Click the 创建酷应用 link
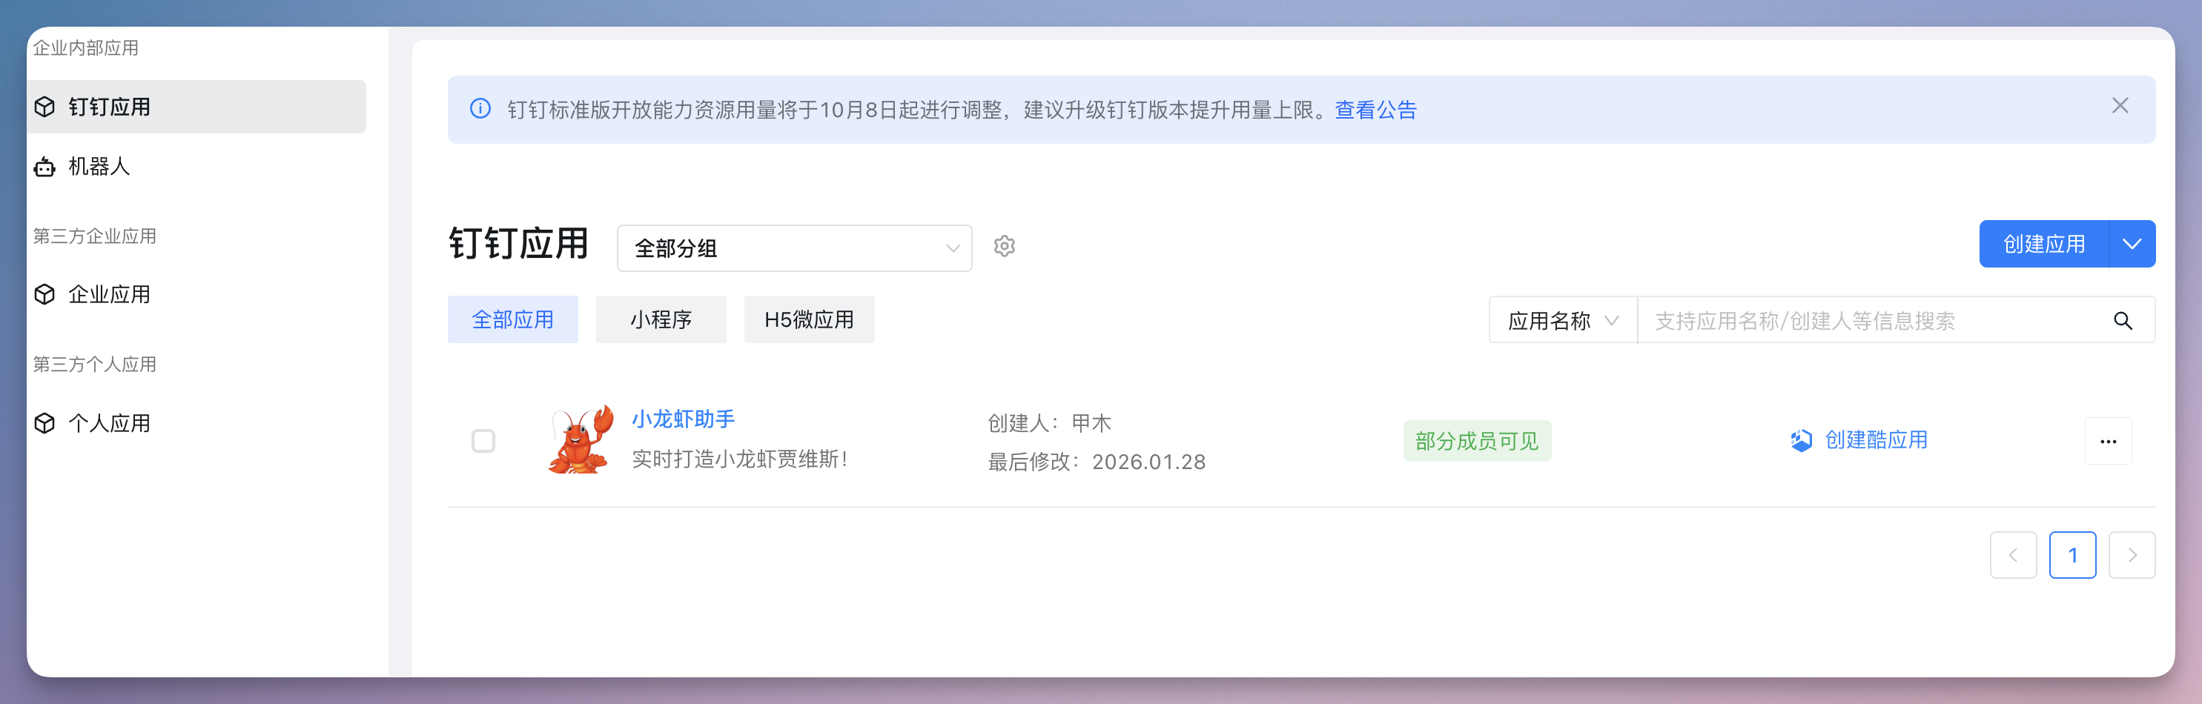The image size is (2202, 704). point(1877,440)
